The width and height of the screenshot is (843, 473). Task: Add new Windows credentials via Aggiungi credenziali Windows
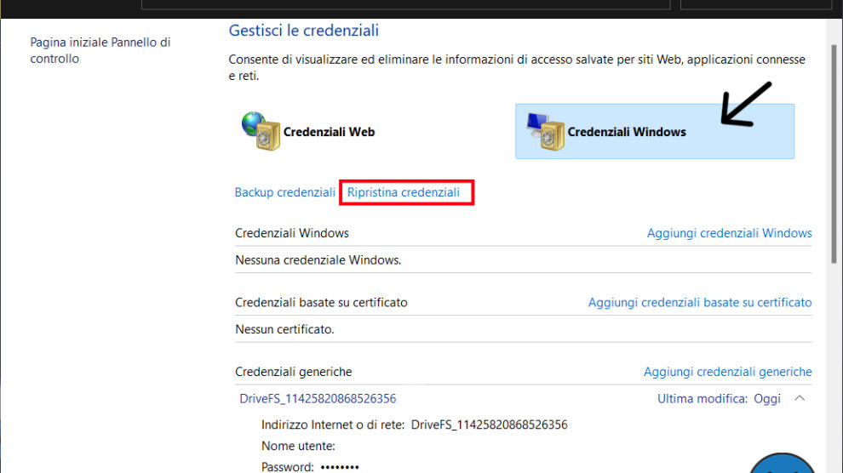[x=729, y=233]
